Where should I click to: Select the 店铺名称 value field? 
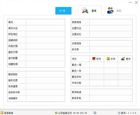point(45,40)
